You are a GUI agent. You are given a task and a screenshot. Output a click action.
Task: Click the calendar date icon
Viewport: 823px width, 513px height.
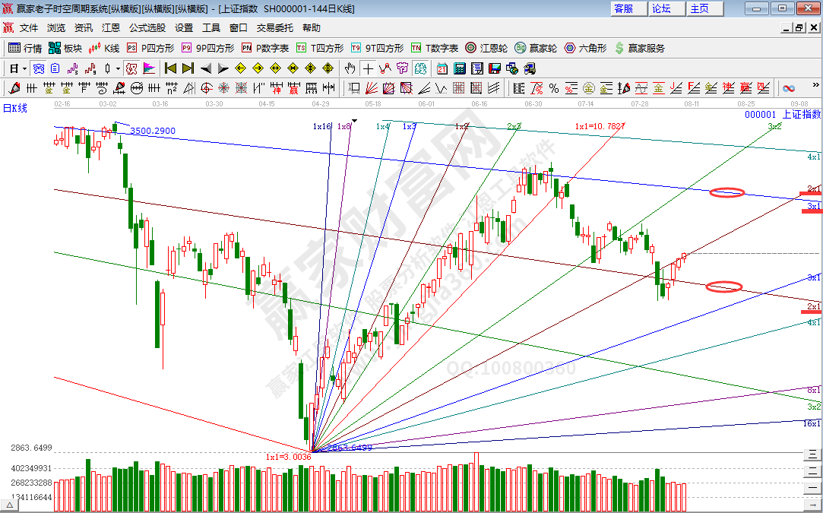[442, 68]
